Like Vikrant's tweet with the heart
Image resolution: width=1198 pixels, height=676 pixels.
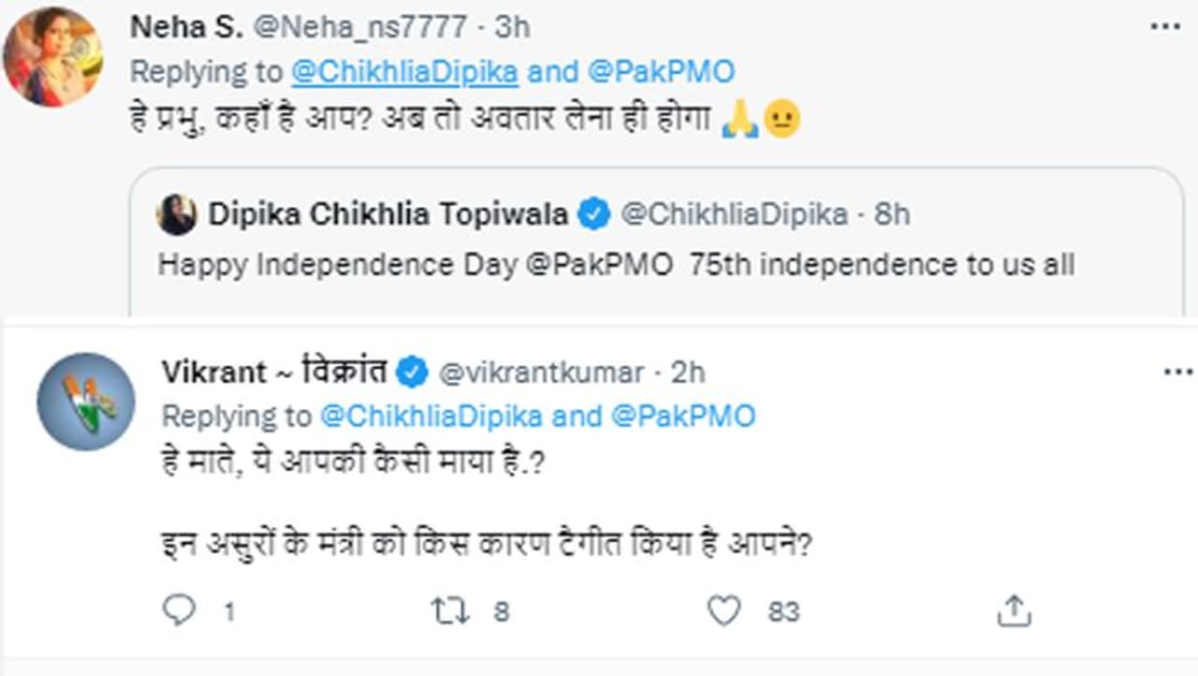coord(723,611)
